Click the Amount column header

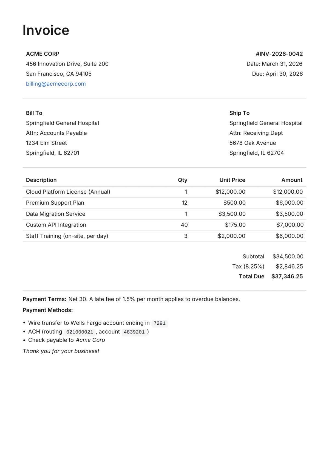pyautogui.click(x=292, y=180)
